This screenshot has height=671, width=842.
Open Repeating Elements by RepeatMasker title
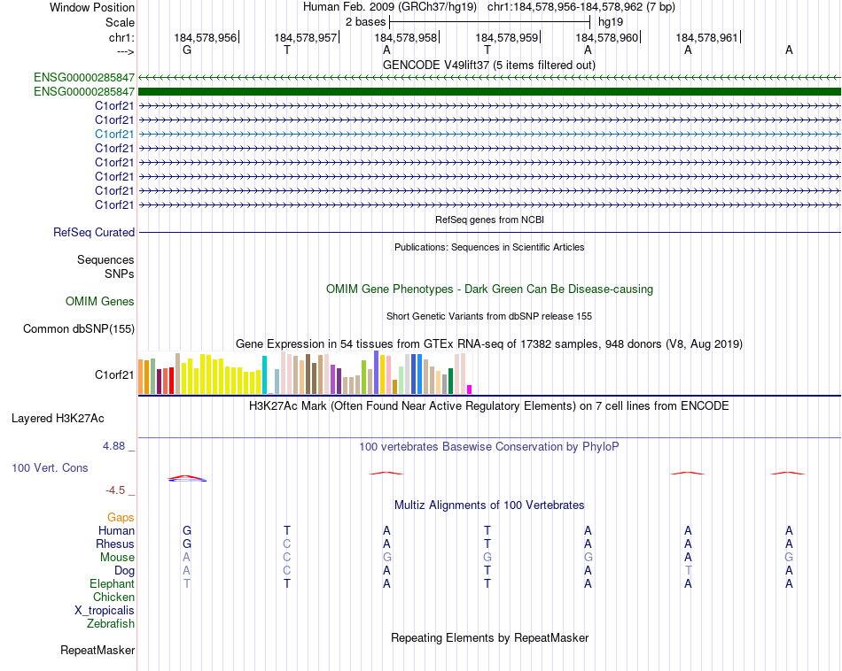click(x=489, y=638)
